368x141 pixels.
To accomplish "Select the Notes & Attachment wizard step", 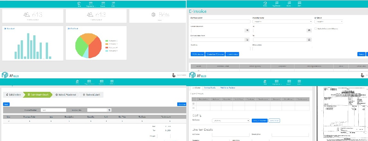I will click(x=66, y=95).
